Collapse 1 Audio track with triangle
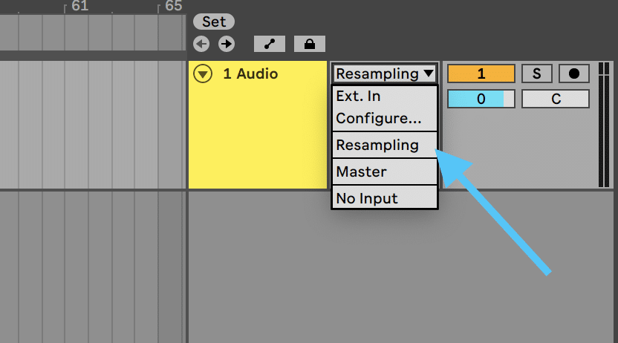Screen dimensions: 618x343 coord(203,73)
